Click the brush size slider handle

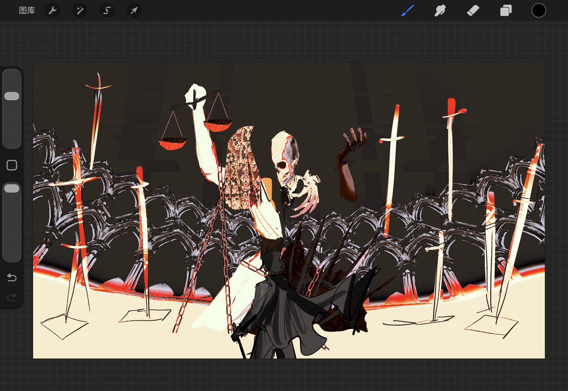pos(12,96)
